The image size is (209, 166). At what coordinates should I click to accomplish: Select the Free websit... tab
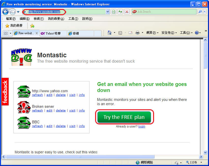(26, 33)
